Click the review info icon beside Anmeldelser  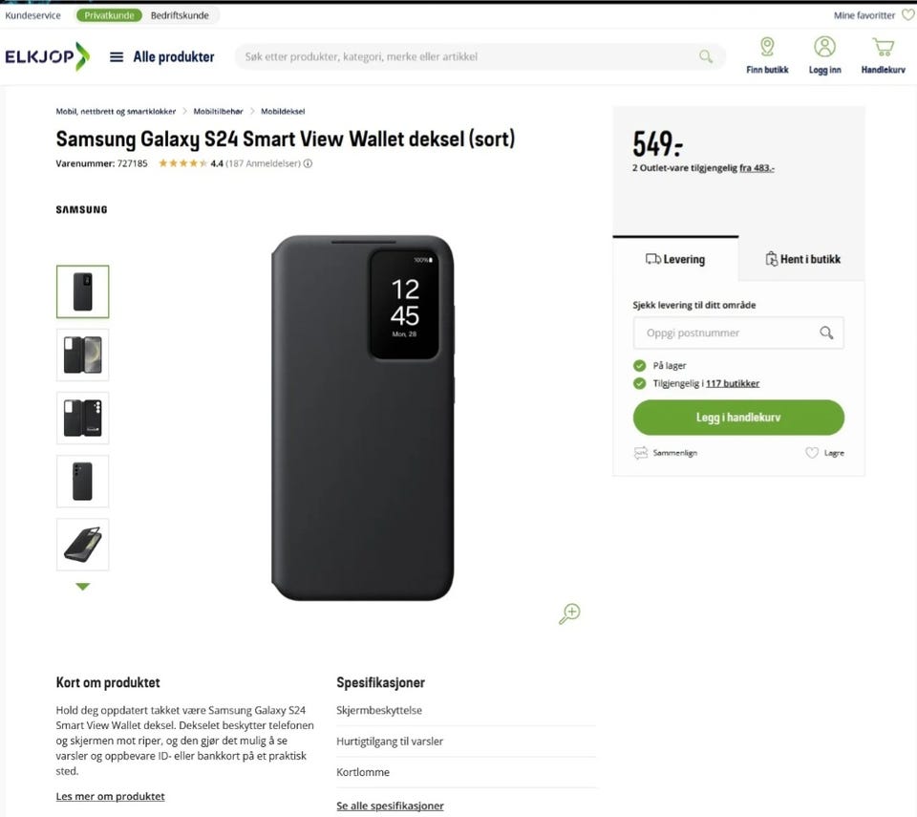coord(308,163)
